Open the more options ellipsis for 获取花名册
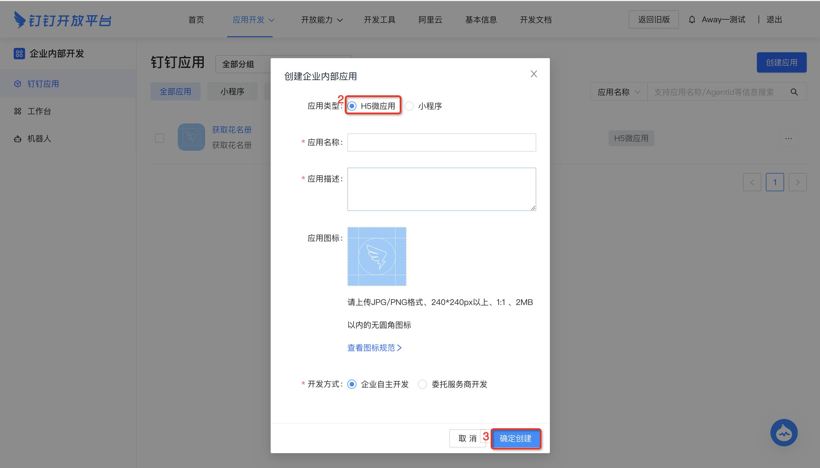The image size is (820, 468). click(788, 139)
